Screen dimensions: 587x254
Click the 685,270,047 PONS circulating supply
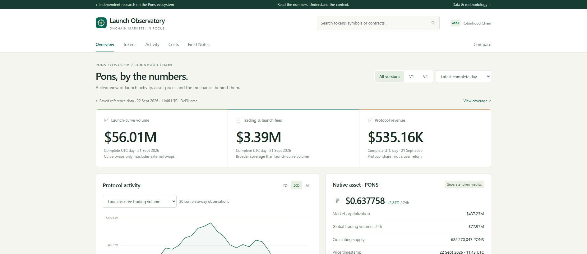point(467,240)
